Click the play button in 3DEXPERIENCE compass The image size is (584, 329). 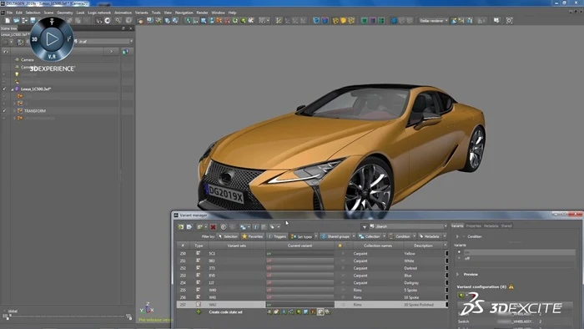pos(52,38)
